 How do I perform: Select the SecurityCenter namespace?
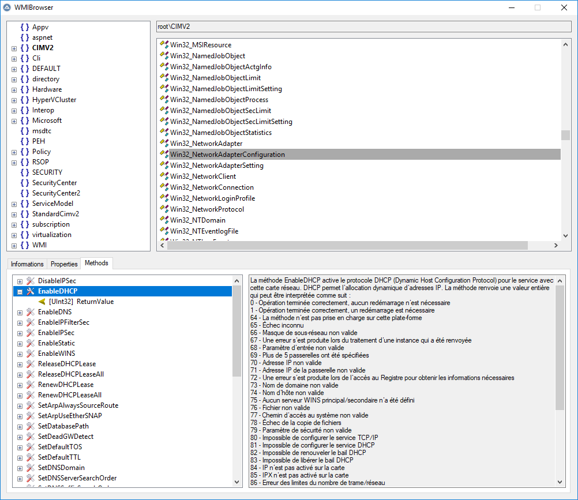(55, 183)
